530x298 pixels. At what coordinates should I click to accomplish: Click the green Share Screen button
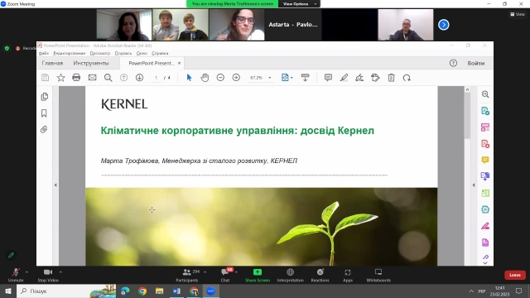[258, 275]
